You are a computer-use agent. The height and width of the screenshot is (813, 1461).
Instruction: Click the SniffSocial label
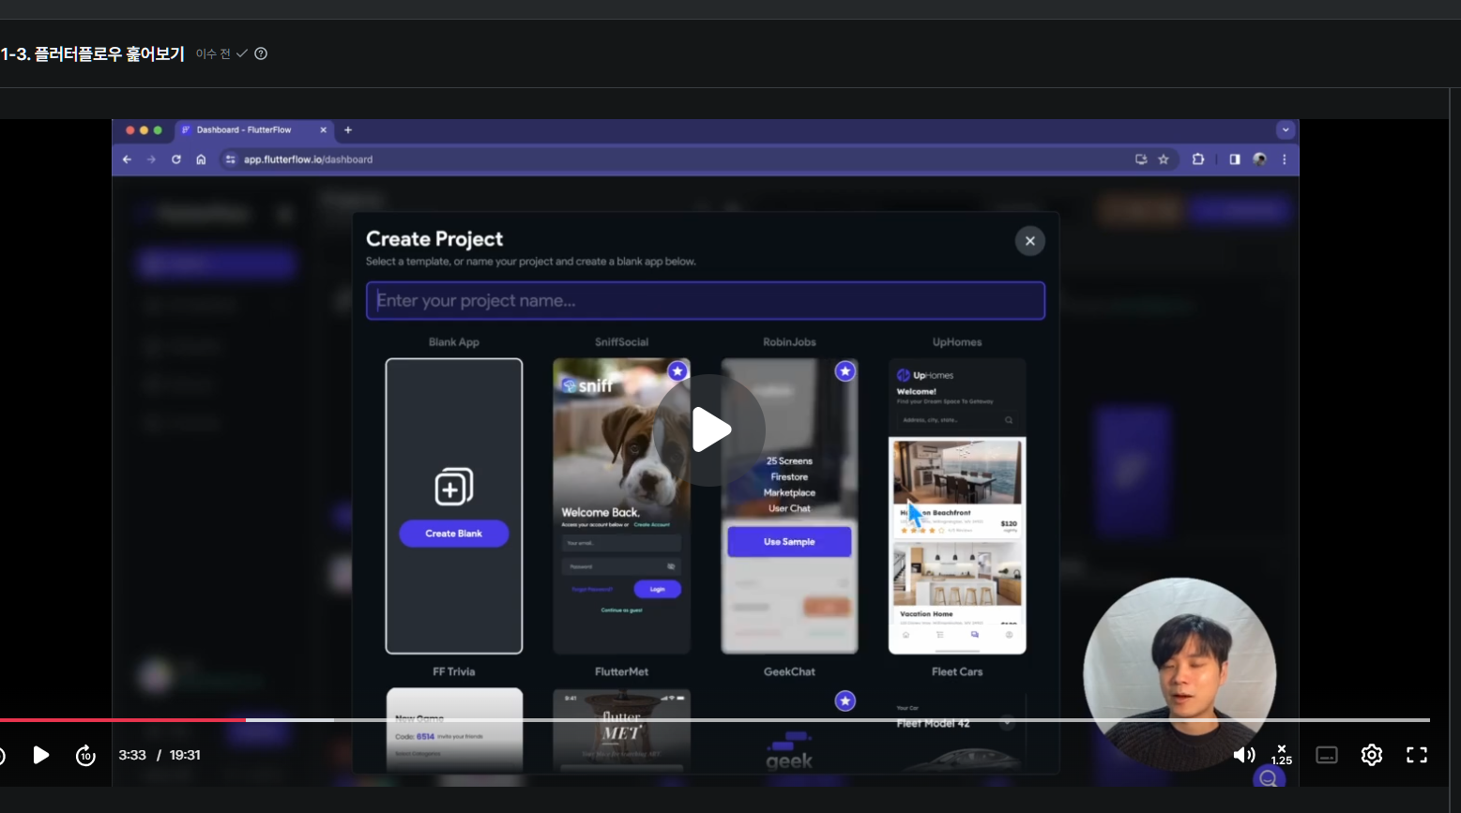coord(621,342)
